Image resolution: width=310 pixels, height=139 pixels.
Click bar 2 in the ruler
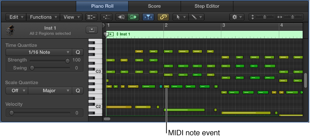pyautogui.click(x=166, y=25)
